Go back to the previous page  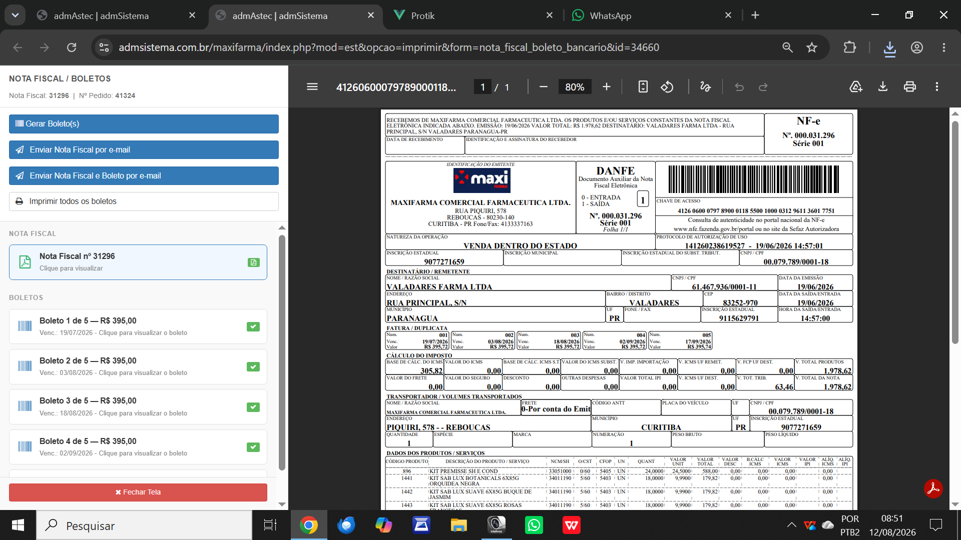tap(18, 47)
